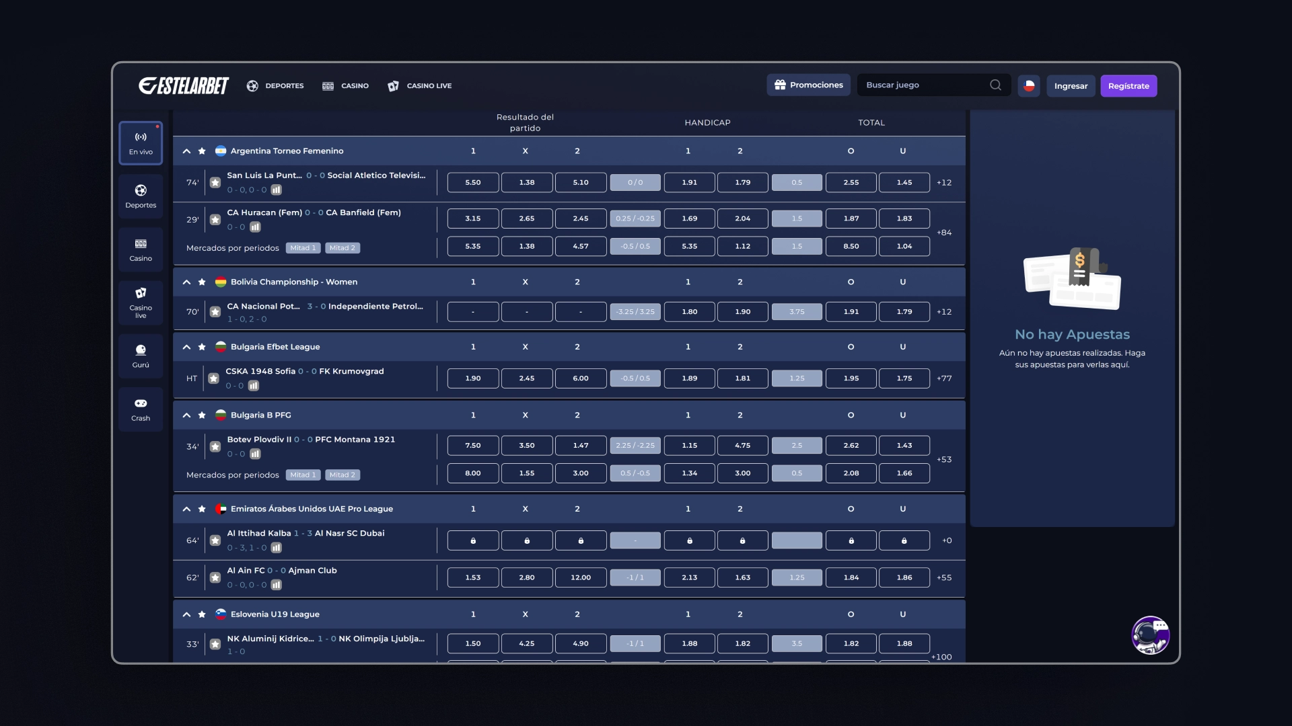Open CASINO LIVE in the top navigation
The image size is (1292, 726).
420,85
